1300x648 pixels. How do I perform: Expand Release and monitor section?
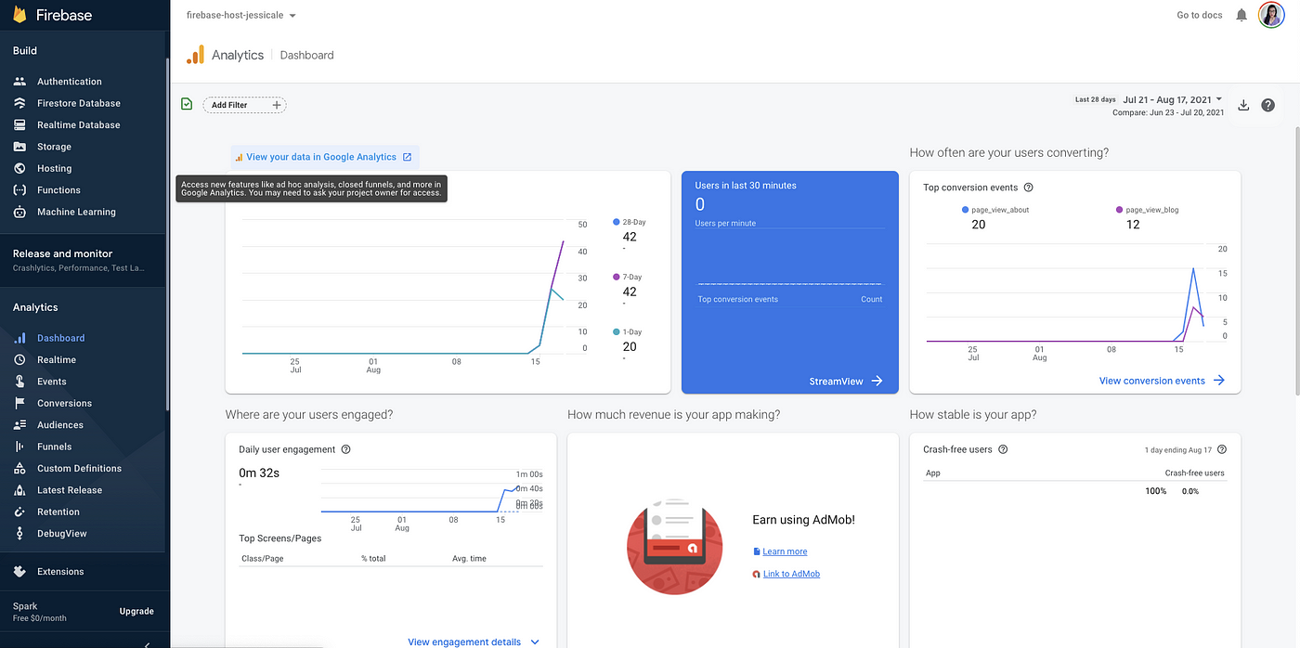coord(84,260)
